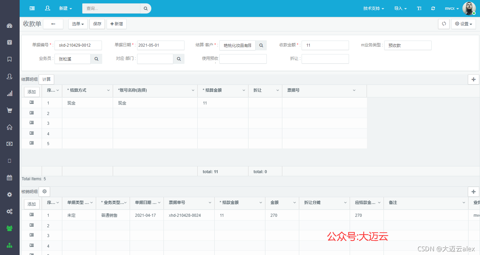Select the 未定 cell under 单据类型
This screenshot has height=255, width=480.
tap(79, 215)
